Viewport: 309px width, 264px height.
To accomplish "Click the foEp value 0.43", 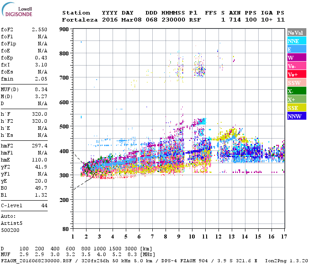I will (x=41, y=58).
